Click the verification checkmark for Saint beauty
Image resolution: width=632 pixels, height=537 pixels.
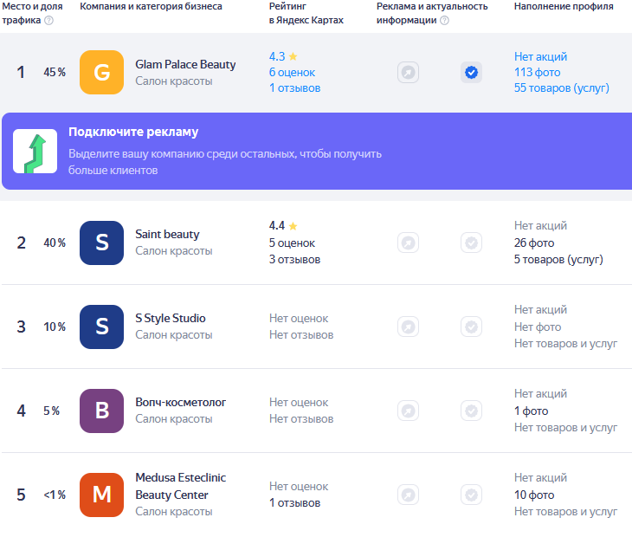pyautogui.click(x=471, y=243)
